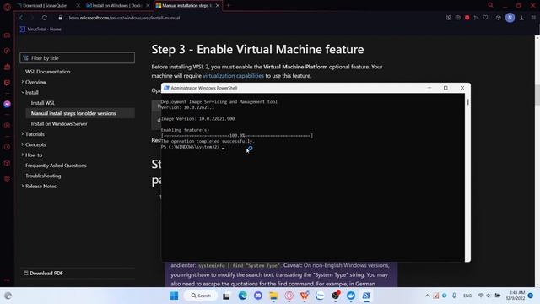Image resolution: width=540 pixels, height=304 pixels.
Task: Open the clock and date in taskbar
Action: pyautogui.click(x=516, y=296)
